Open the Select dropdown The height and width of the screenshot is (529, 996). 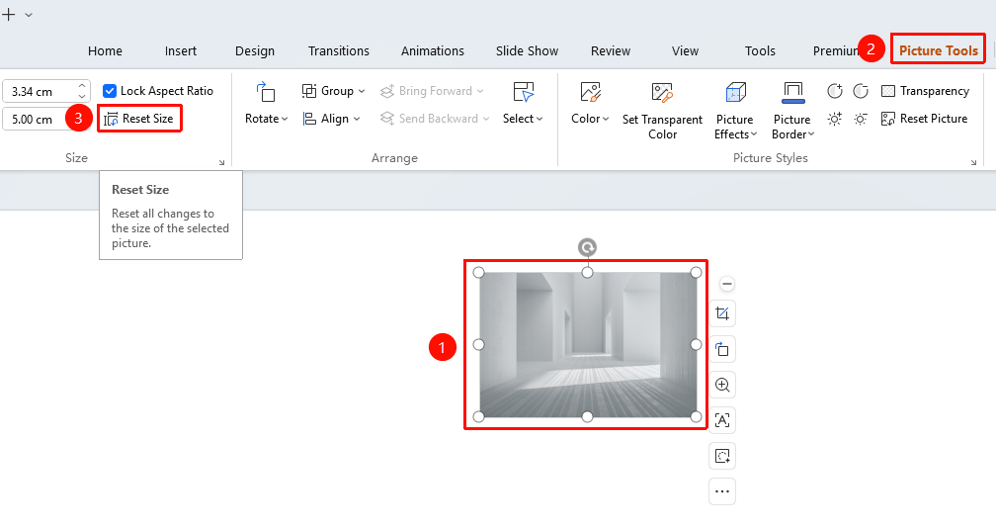pos(523,119)
